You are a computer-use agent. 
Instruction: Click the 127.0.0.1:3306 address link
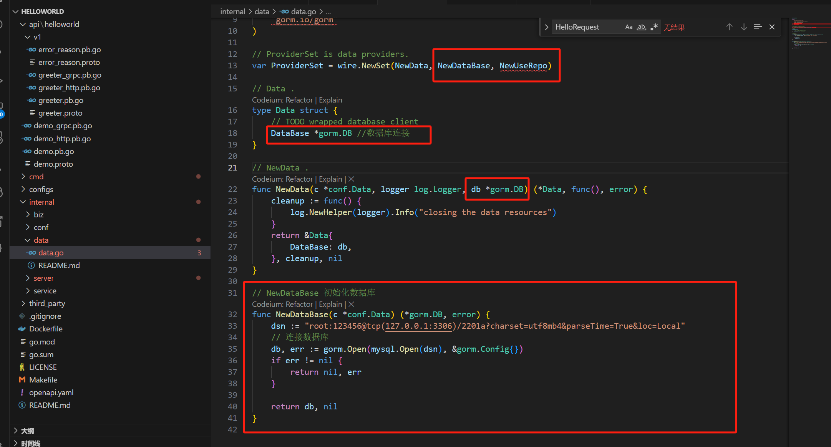click(419, 326)
